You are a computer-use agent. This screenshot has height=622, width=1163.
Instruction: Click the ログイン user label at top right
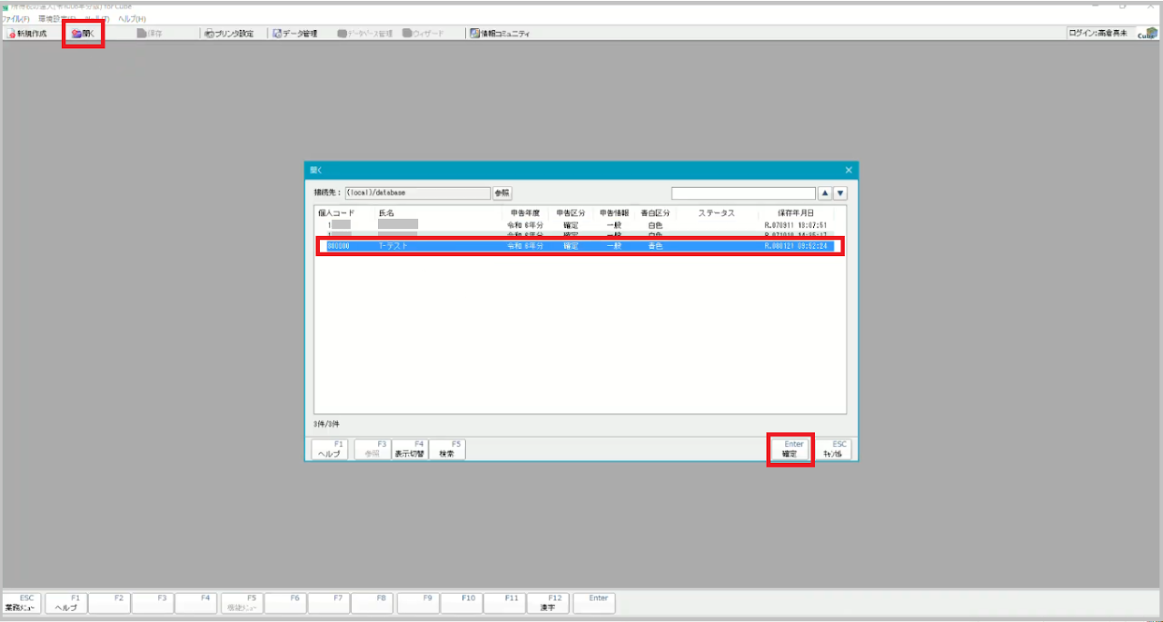pos(1099,33)
